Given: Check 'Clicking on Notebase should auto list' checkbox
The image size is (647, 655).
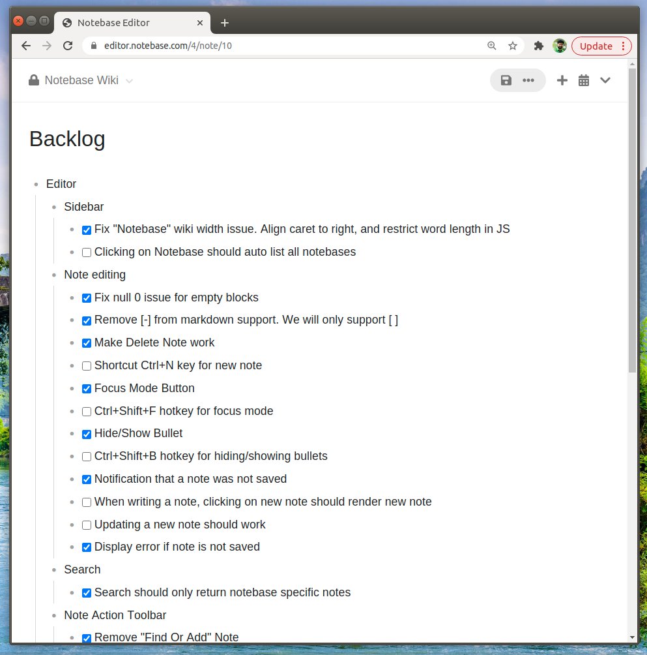Looking at the screenshot, I should pos(87,252).
